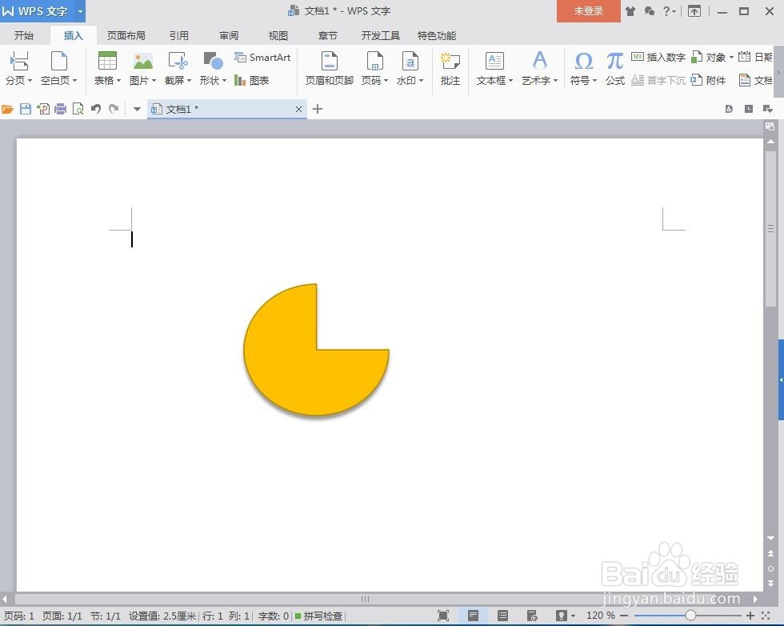Screen dimensions: 784x626
Task: Expand the 水印 dropdown arrow
Action: [422, 81]
